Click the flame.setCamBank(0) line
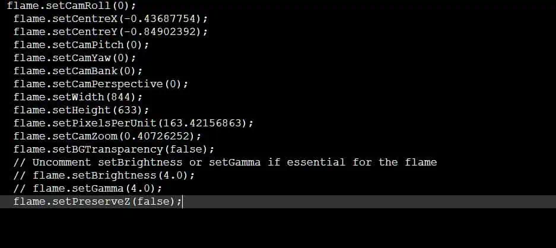The image size is (556, 248). [78, 71]
